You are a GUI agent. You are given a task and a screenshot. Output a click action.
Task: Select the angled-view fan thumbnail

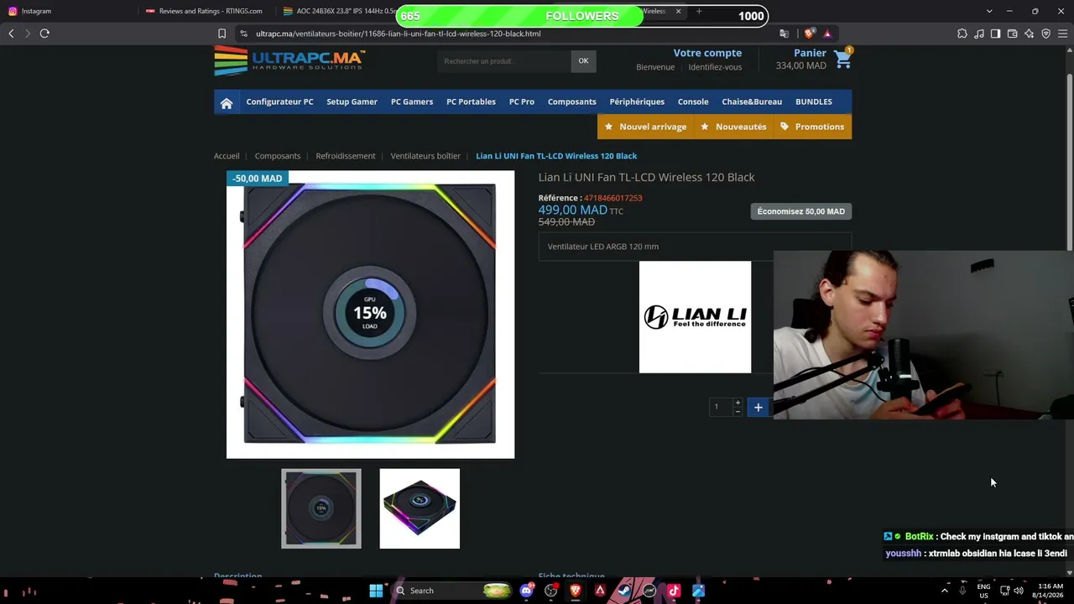click(420, 508)
